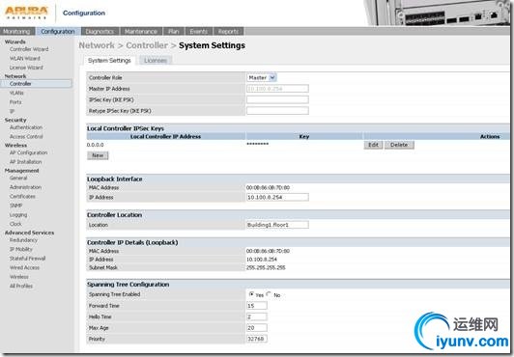
Task: Open Clock under Management
Action: [x=15, y=224]
